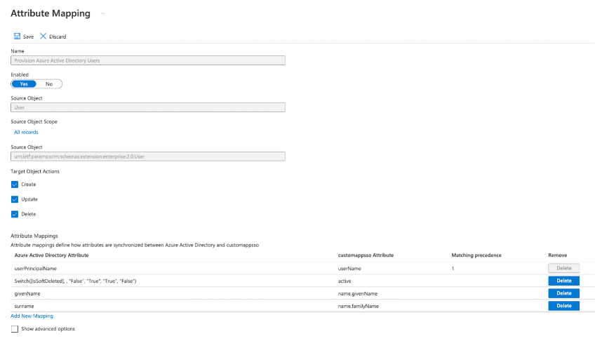Viewport: 602px width, 341px height.
Task: Click the urn:ietf:params:scim schema field
Action: click(148, 156)
